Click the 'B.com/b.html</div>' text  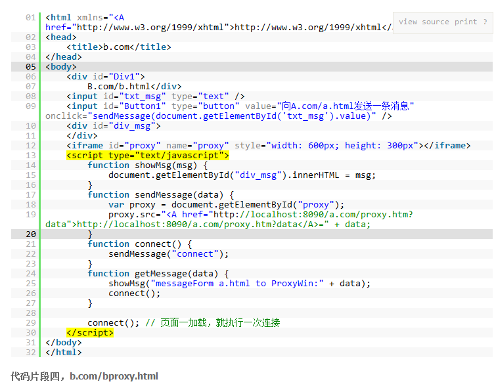135,86
